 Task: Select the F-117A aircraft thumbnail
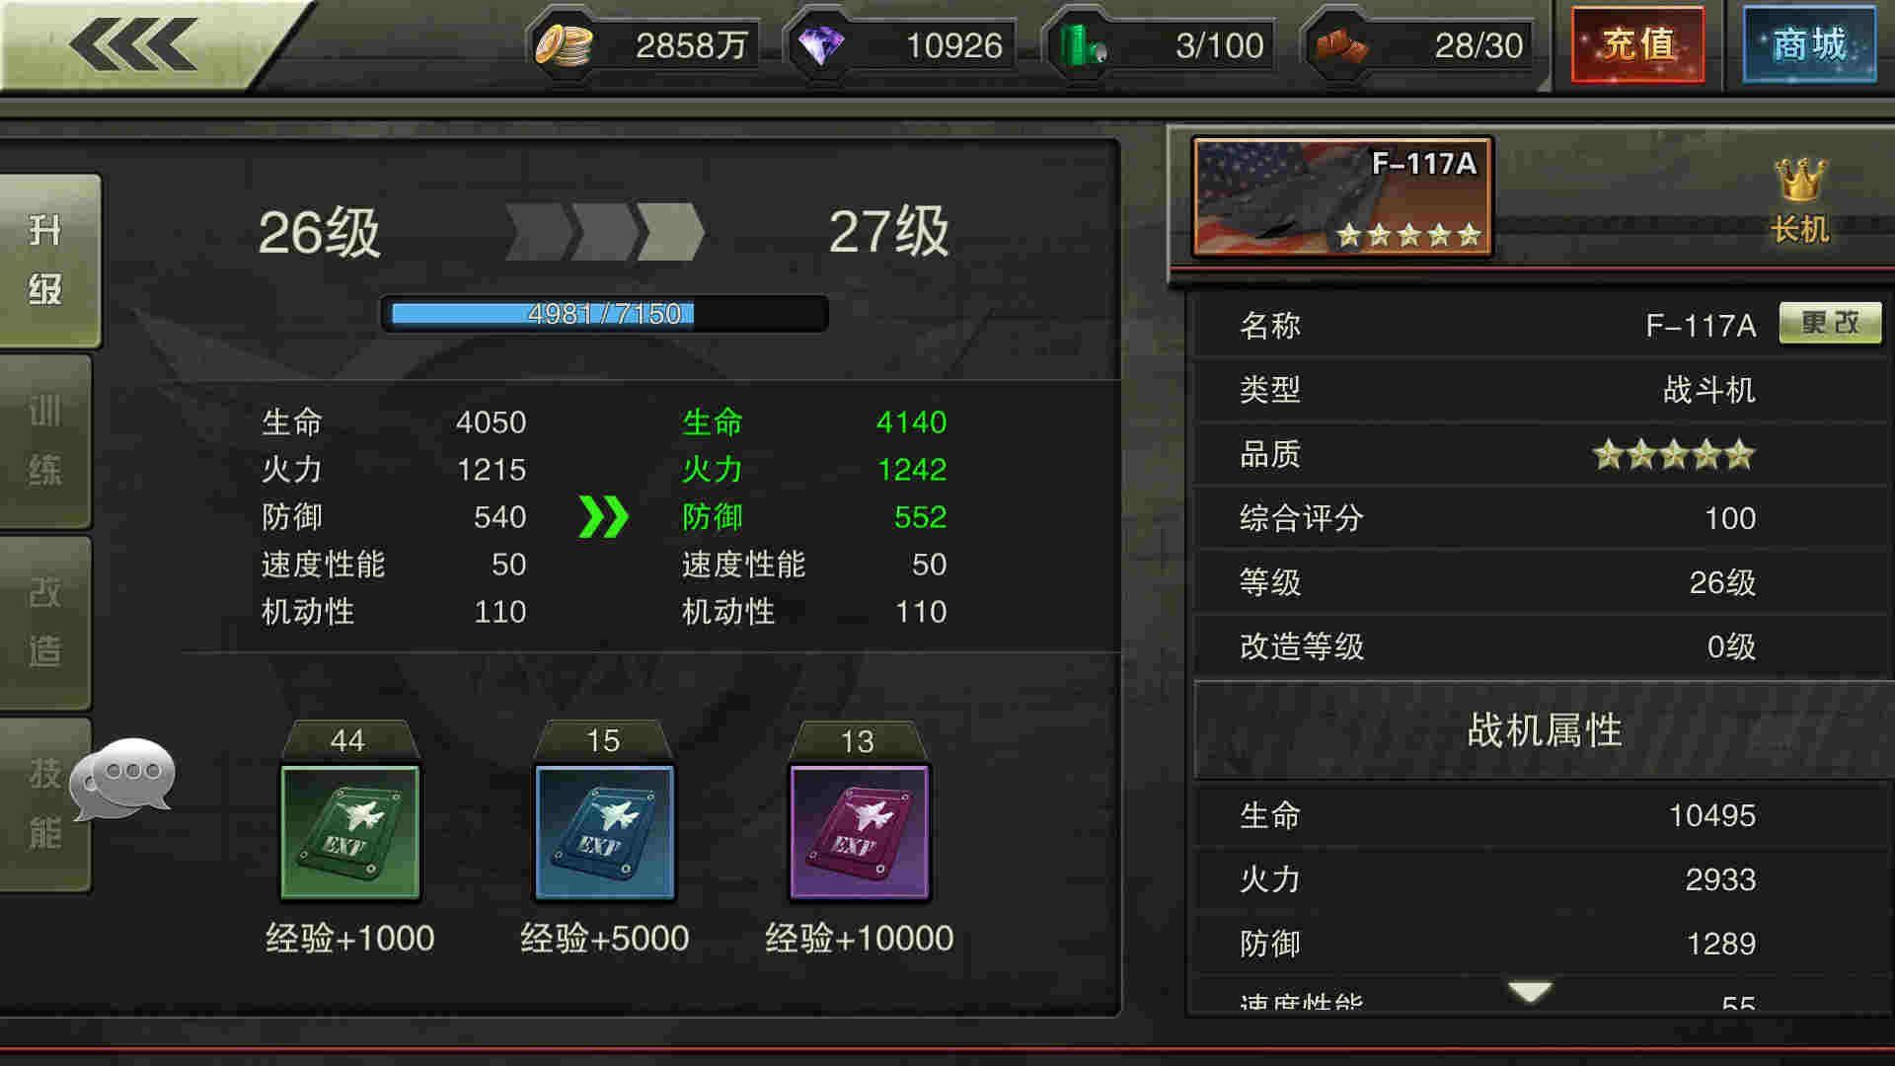1342,196
